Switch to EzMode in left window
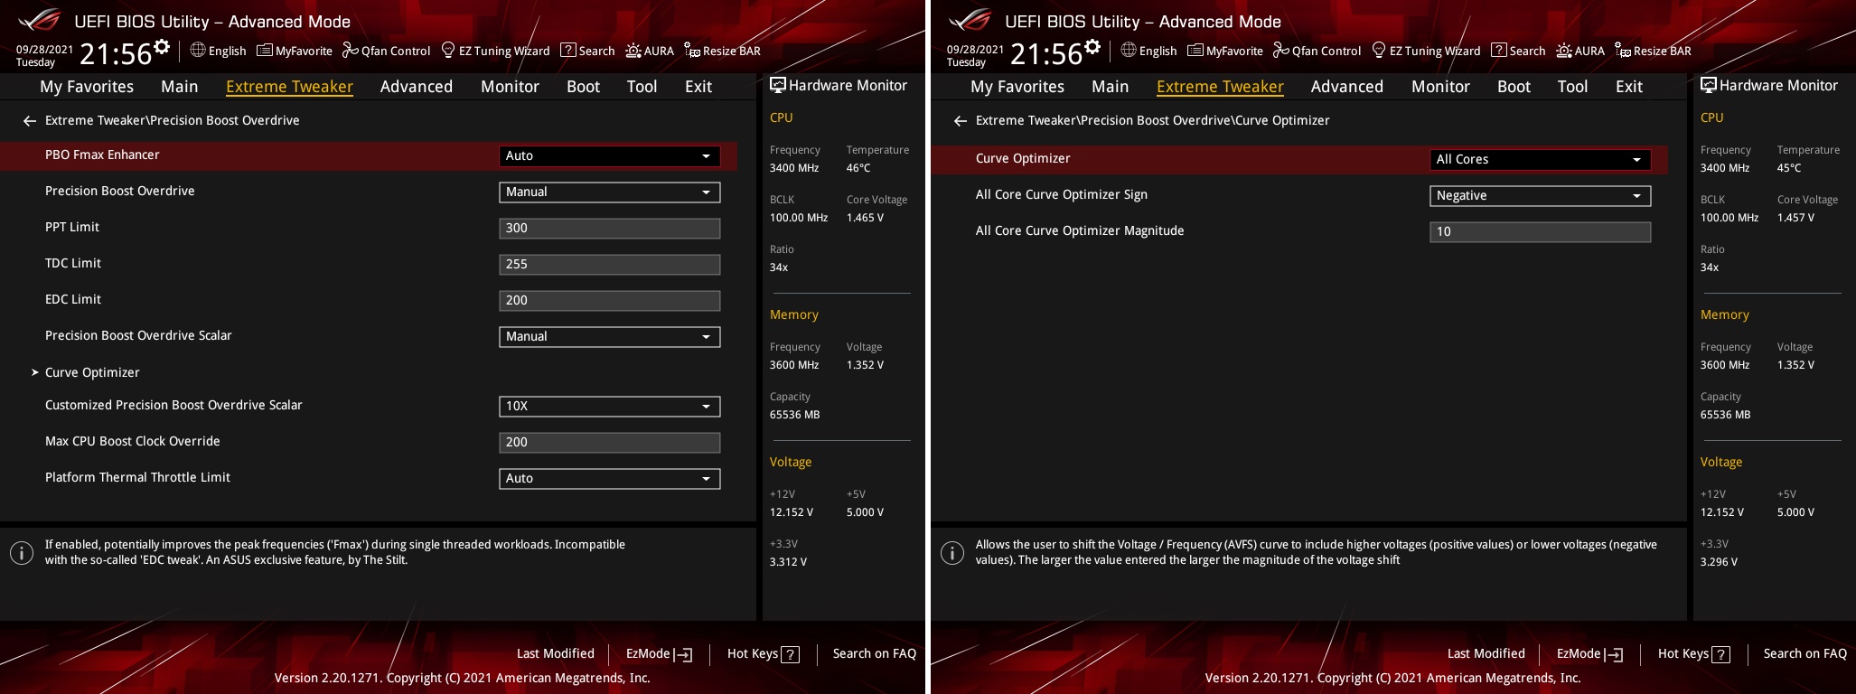 click(x=660, y=654)
